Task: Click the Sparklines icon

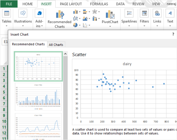Action: (129, 13)
